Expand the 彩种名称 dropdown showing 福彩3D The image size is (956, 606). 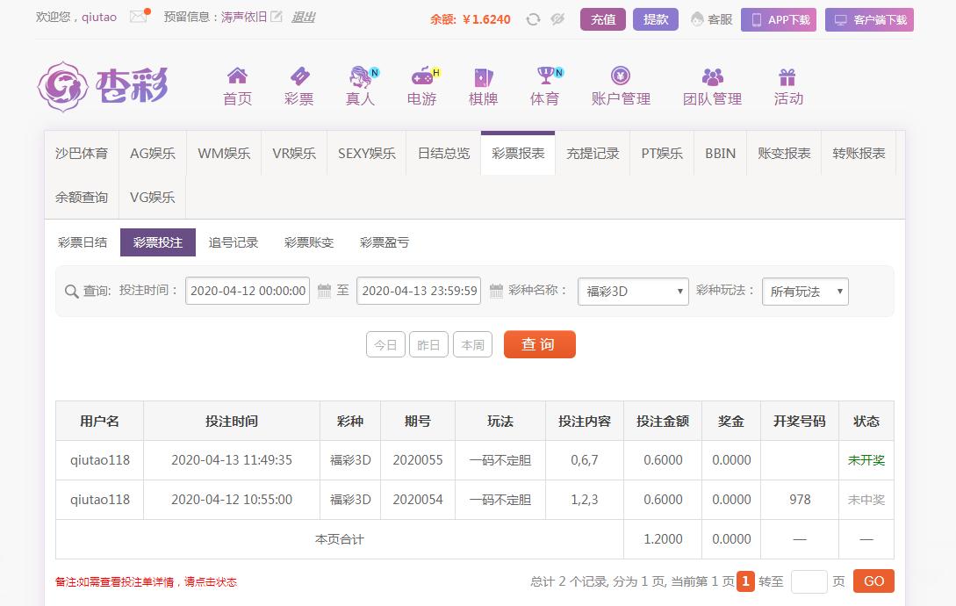(632, 292)
